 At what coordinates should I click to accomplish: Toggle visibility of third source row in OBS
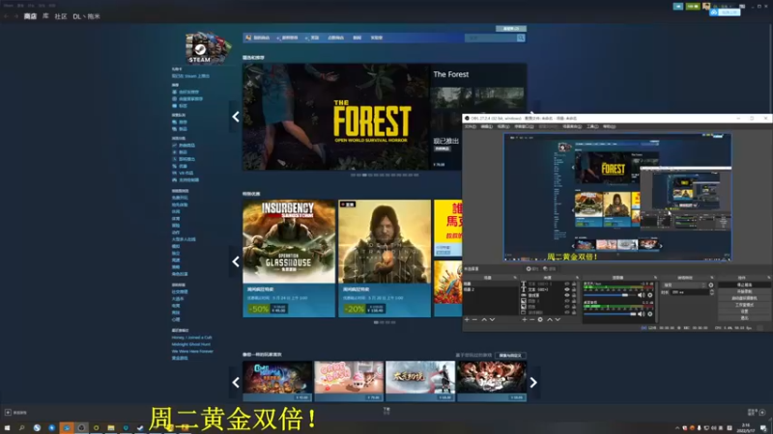[x=567, y=295]
